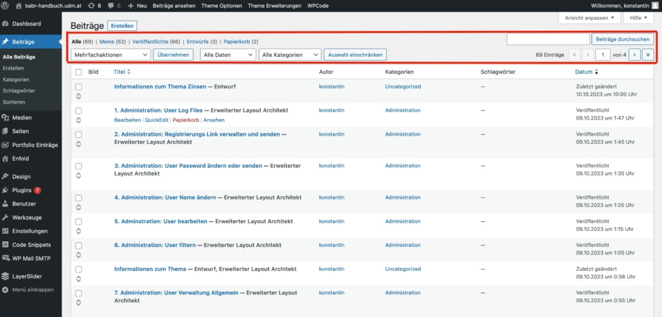The image size is (662, 317).
Task: Open Einstellungen in the sidebar
Action: pyautogui.click(x=30, y=231)
